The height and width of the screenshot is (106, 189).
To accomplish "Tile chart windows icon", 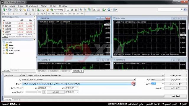I will pyautogui.click(x=89, y=10).
